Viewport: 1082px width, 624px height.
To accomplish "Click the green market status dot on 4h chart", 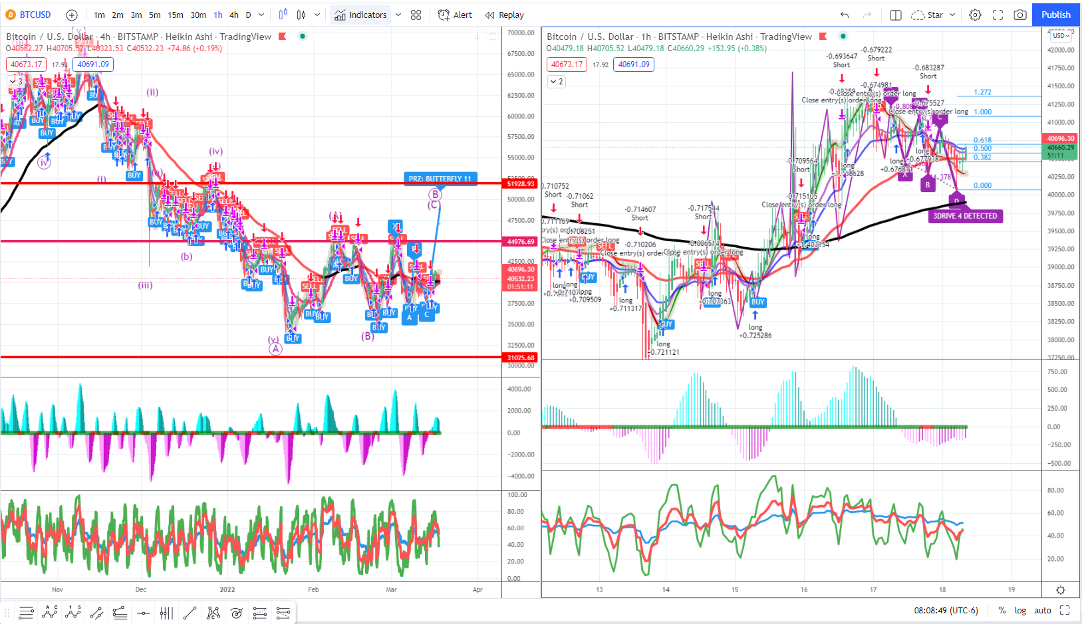I will (x=303, y=36).
